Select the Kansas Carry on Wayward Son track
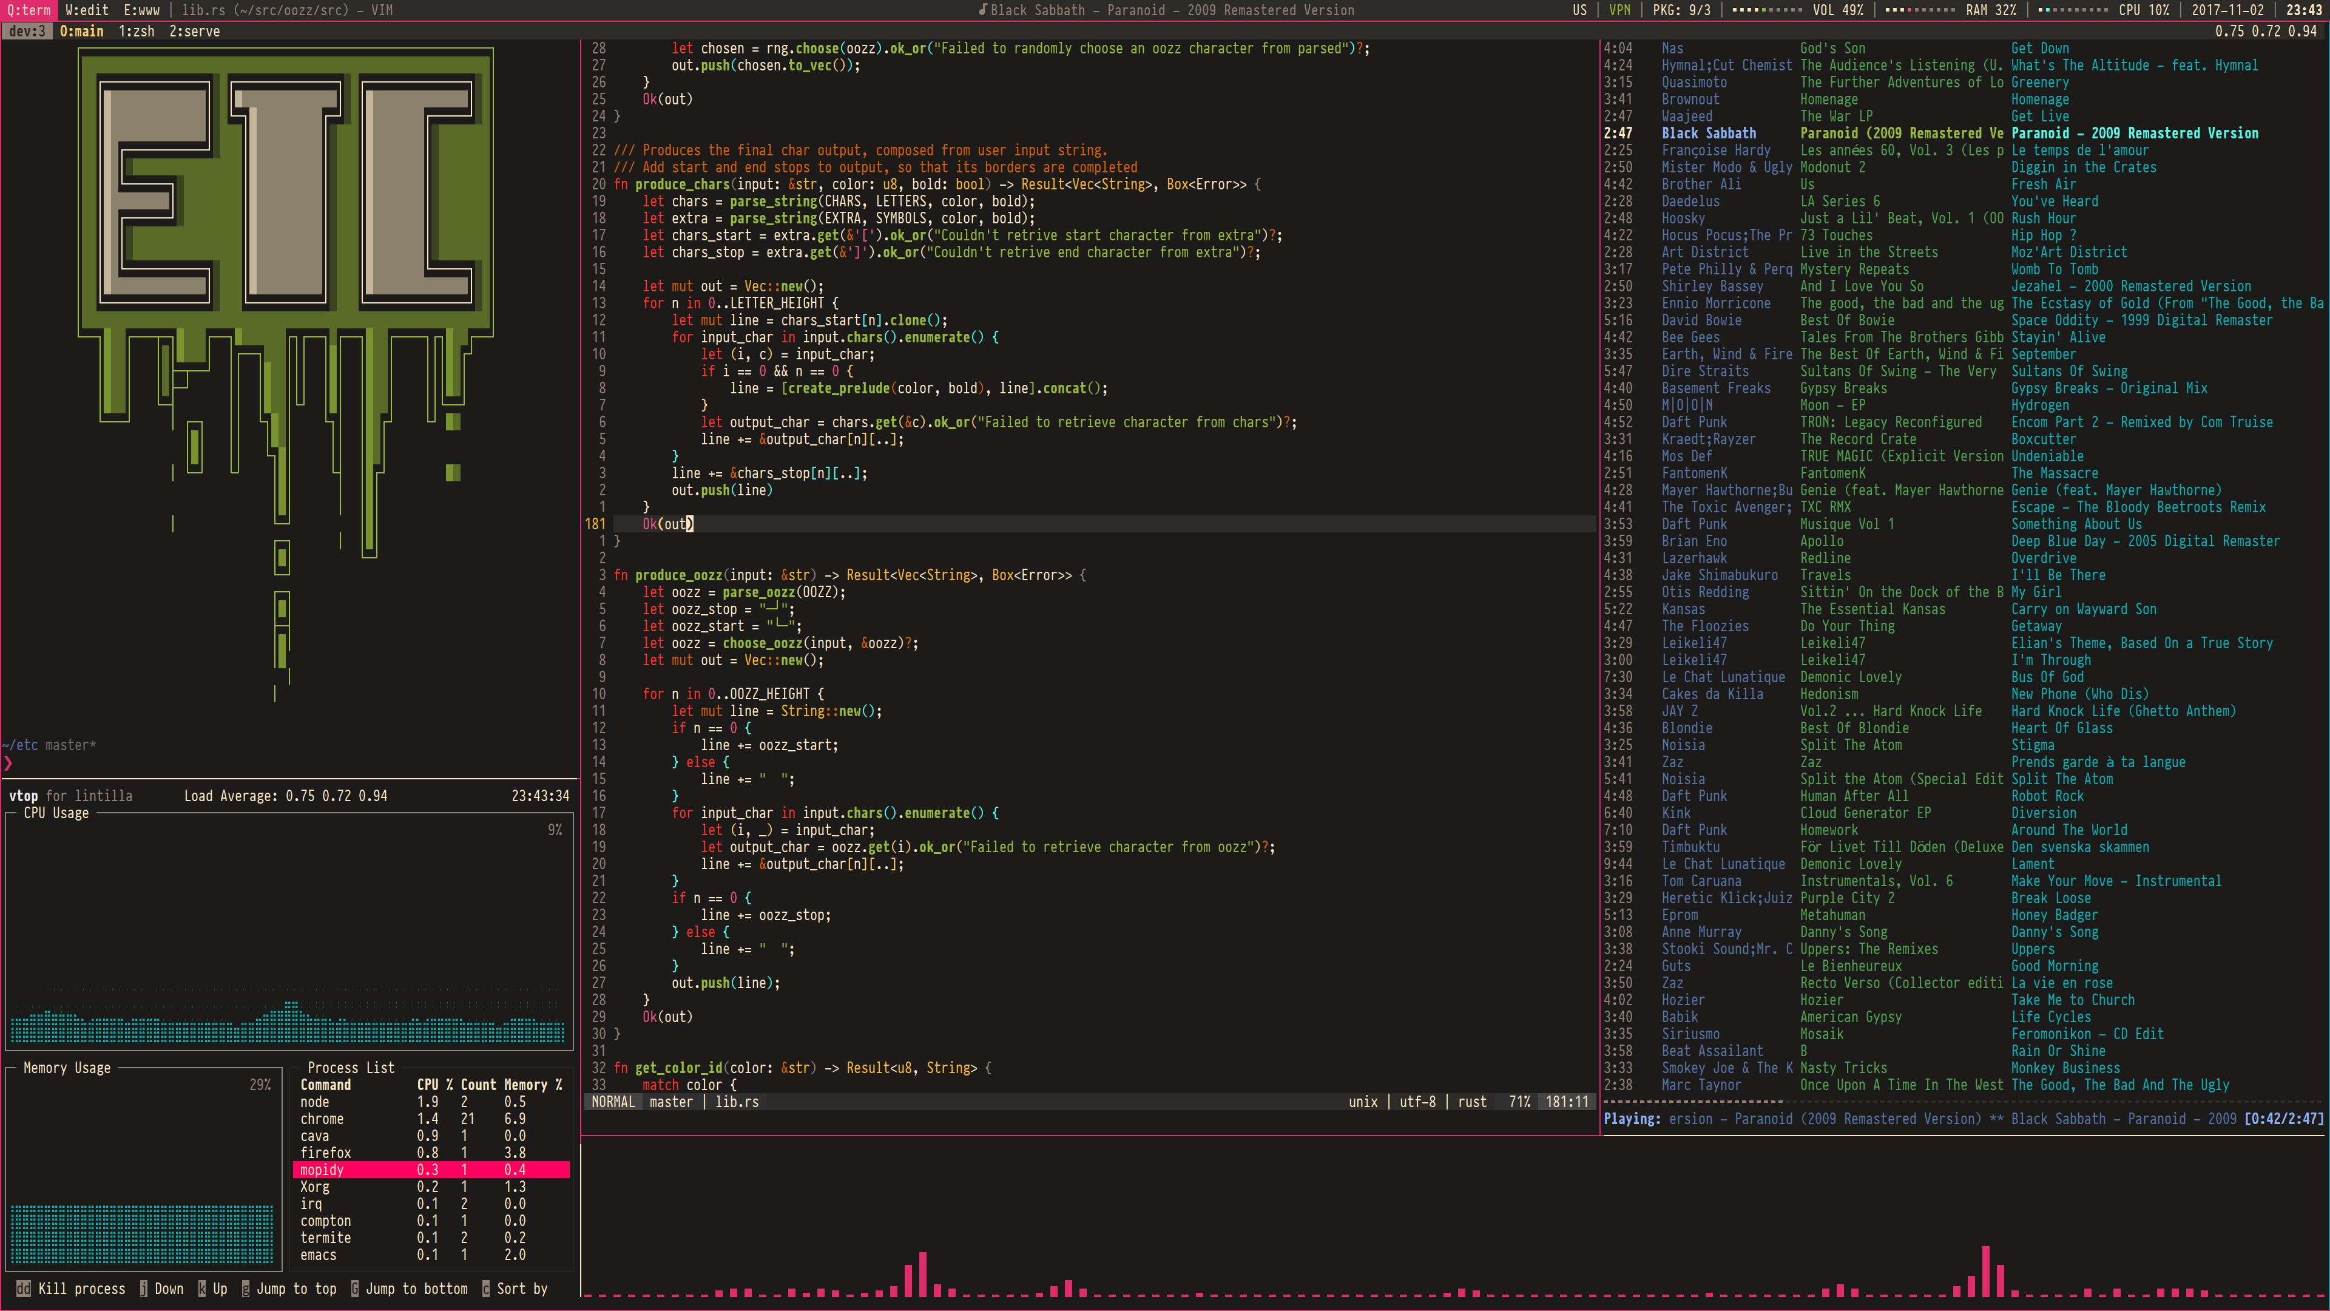2330x1311 pixels. tap(1963, 609)
